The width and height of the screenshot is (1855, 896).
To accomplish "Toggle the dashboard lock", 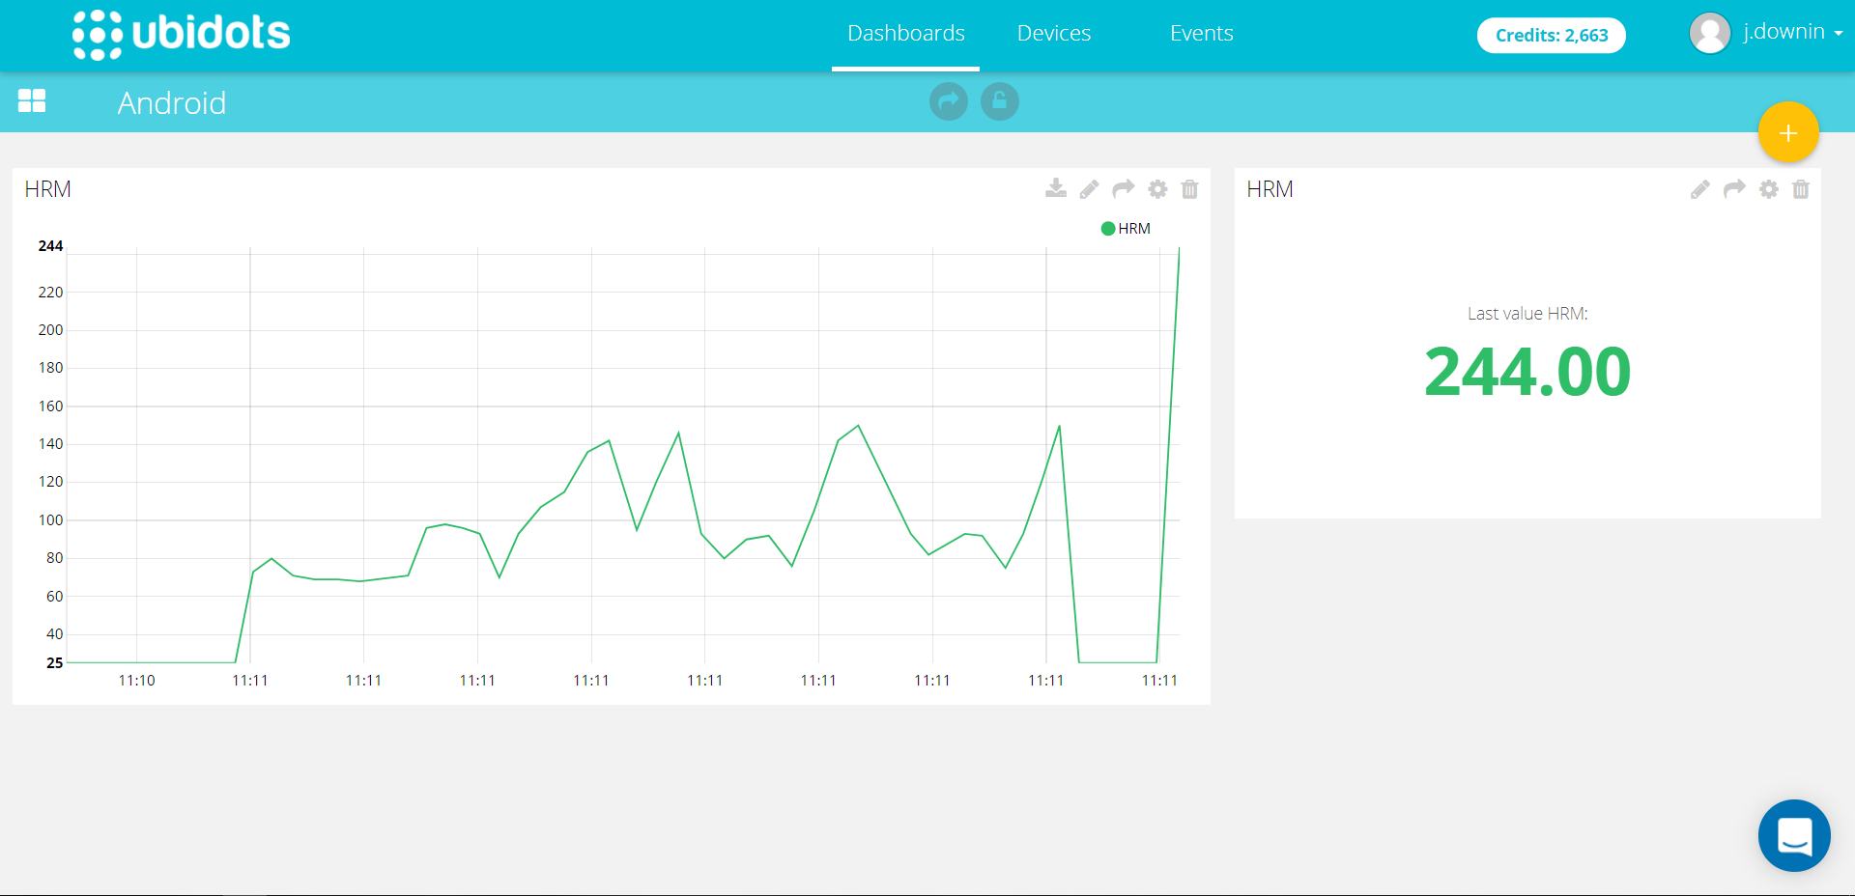I will 999,100.
